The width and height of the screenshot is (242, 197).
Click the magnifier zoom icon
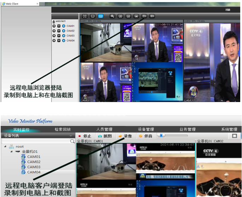[112, 16]
